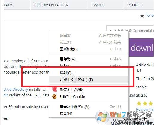Image resolution: width=154 pixels, height=125 pixels.
Task: Choose 查看网页源代码(V) entry
Action: [89, 107]
